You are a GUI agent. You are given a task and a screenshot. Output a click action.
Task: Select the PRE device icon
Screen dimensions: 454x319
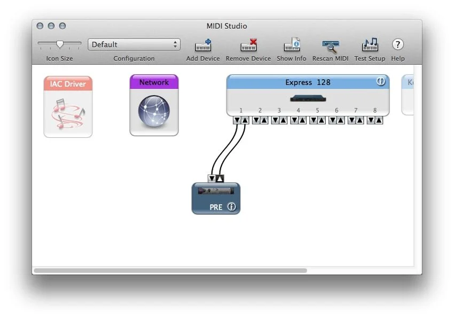tap(216, 198)
